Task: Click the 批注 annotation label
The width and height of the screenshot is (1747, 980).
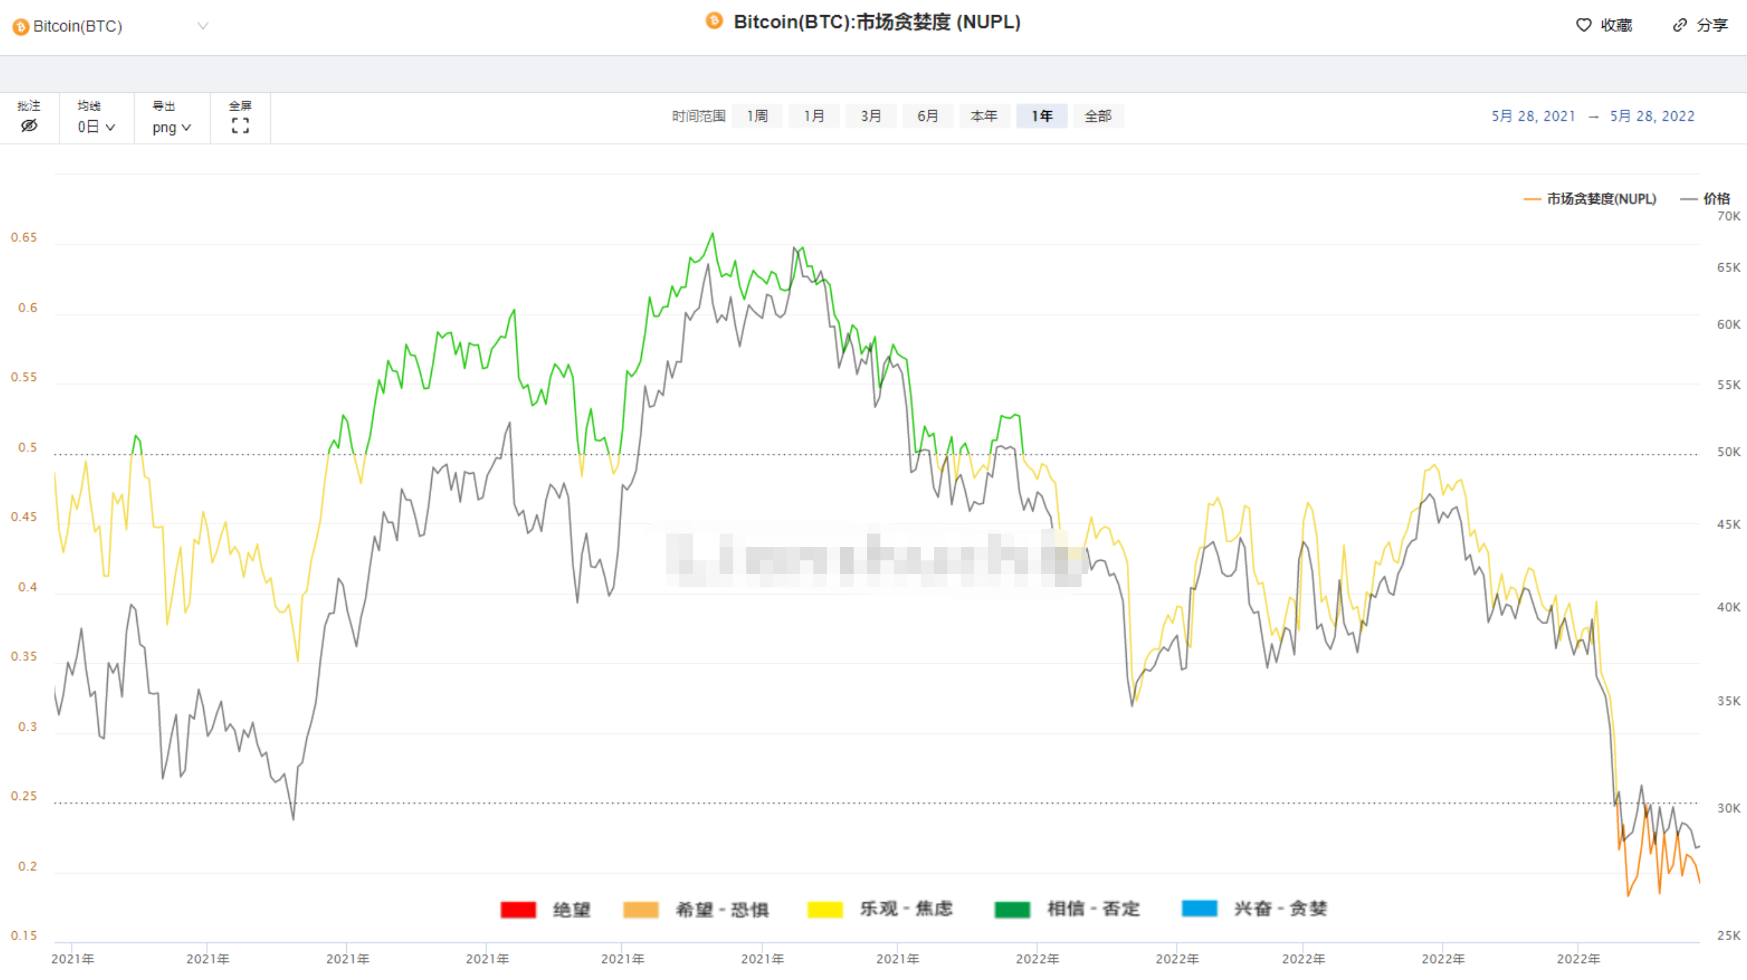Action: click(x=29, y=106)
